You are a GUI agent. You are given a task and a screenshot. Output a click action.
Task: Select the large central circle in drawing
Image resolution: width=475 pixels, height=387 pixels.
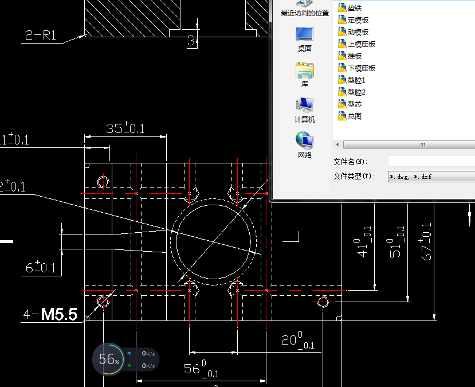pos(214,242)
